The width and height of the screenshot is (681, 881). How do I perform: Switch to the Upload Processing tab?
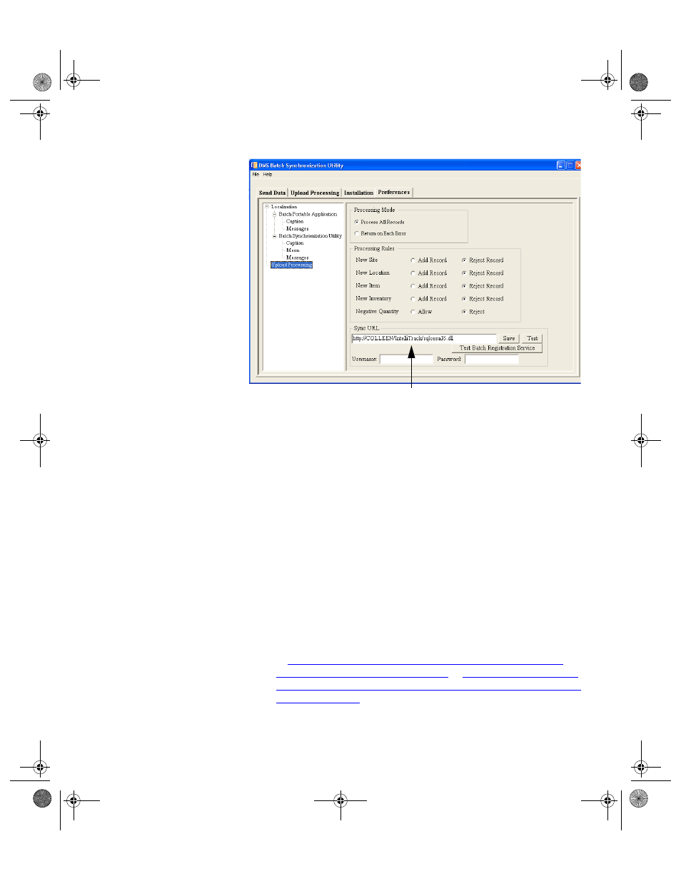315,193
